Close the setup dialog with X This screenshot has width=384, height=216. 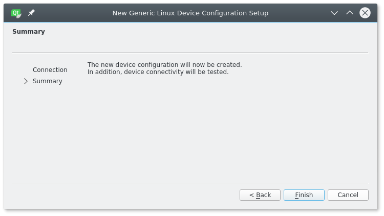(365, 13)
